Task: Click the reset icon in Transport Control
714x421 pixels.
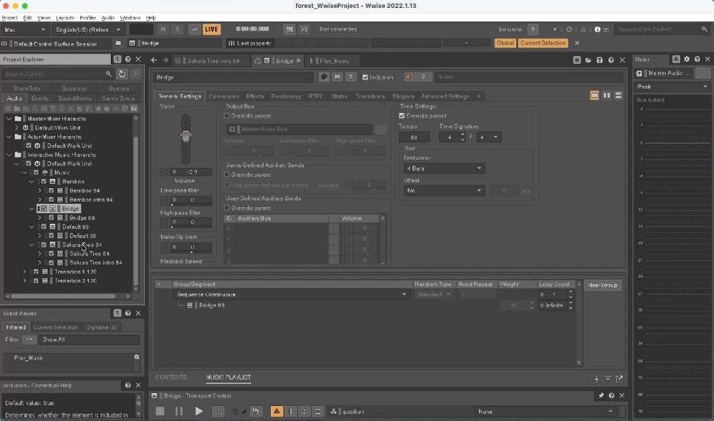Action: (256, 411)
